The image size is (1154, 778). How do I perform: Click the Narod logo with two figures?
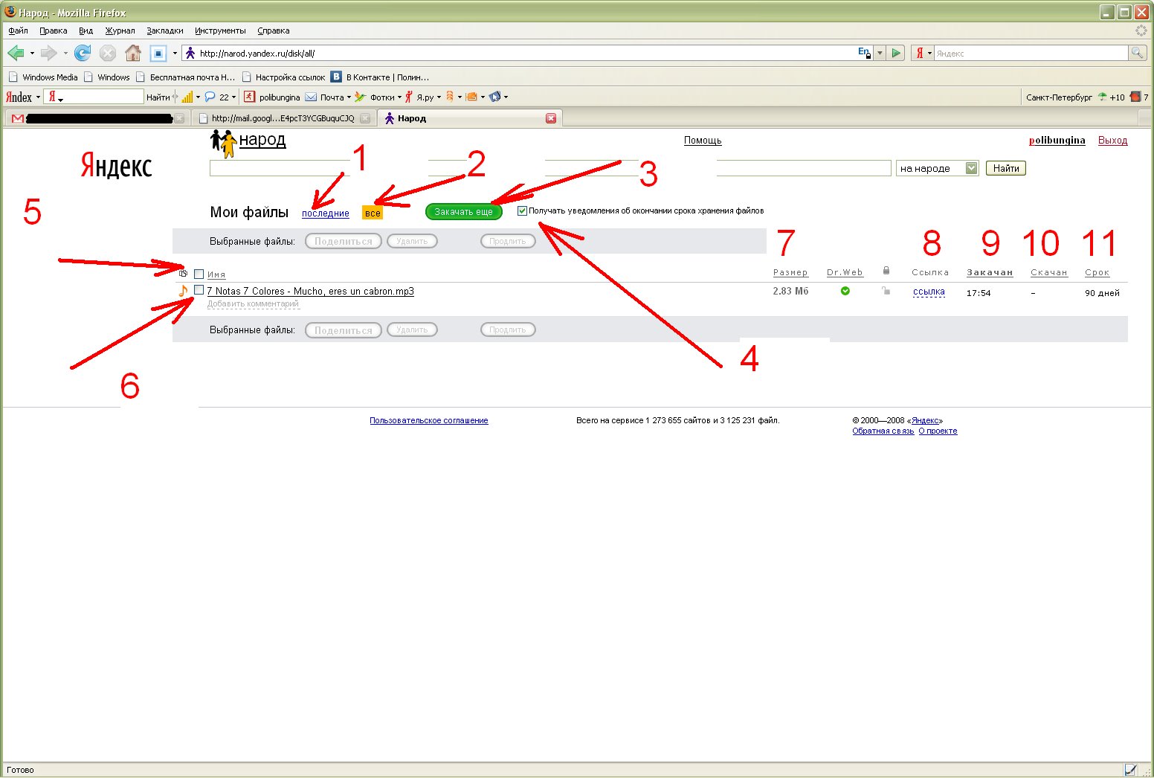click(x=223, y=143)
